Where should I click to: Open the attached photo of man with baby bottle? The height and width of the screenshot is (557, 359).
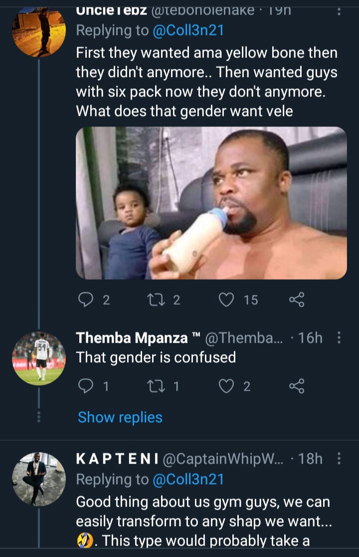coord(211,203)
